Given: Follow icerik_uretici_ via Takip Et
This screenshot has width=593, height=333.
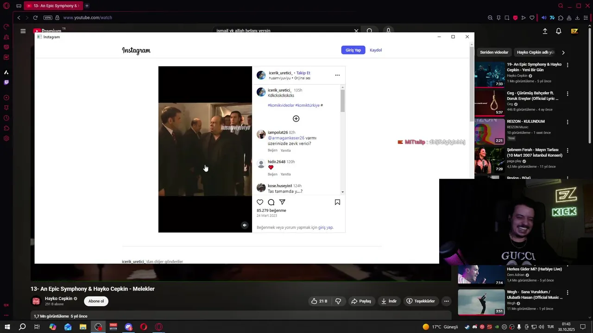Looking at the screenshot, I should click(x=303, y=73).
